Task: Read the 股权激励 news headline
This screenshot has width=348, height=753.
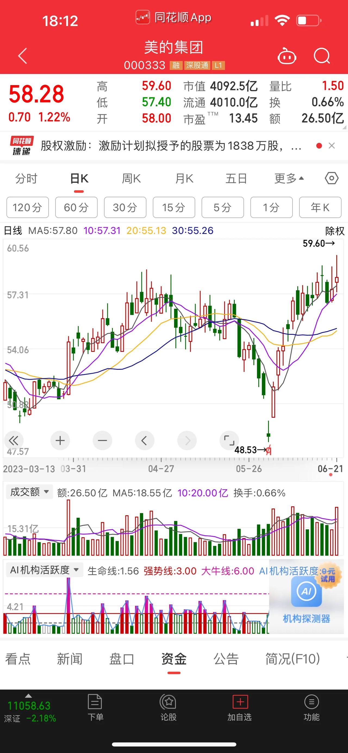Action: click(x=171, y=145)
